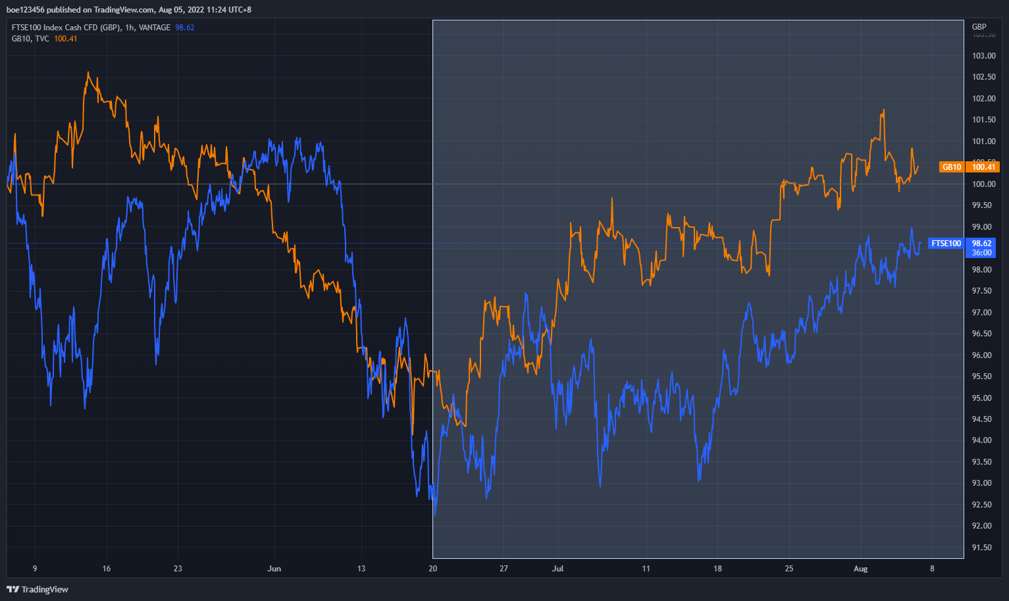Click the 1h interval in the legend
Image resolution: width=1009 pixels, height=601 pixels.
(130, 28)
